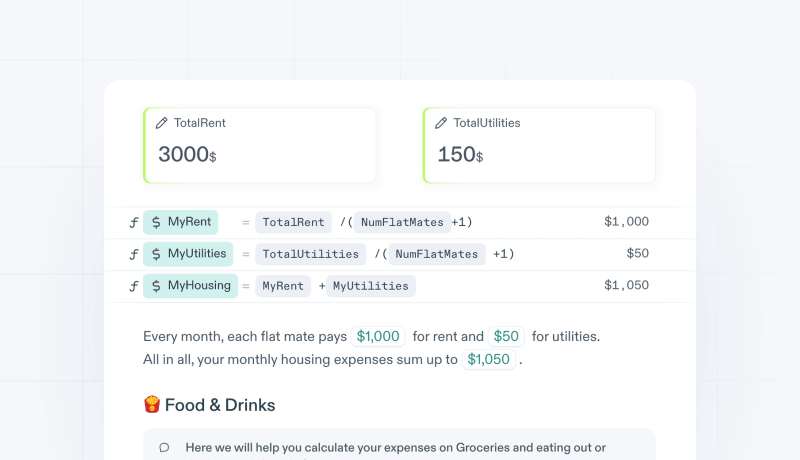800x460 pixels.
Task: Click the dollar icon in MyUtilities tag
Action: pos(156,254)
